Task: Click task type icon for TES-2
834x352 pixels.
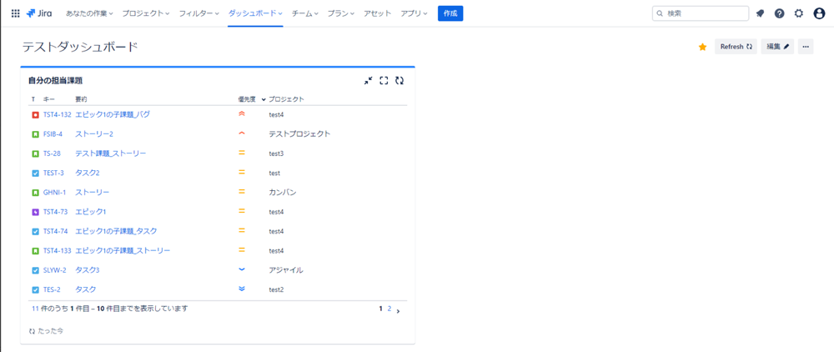Action: pyautogui.click(x=35, y=289)
